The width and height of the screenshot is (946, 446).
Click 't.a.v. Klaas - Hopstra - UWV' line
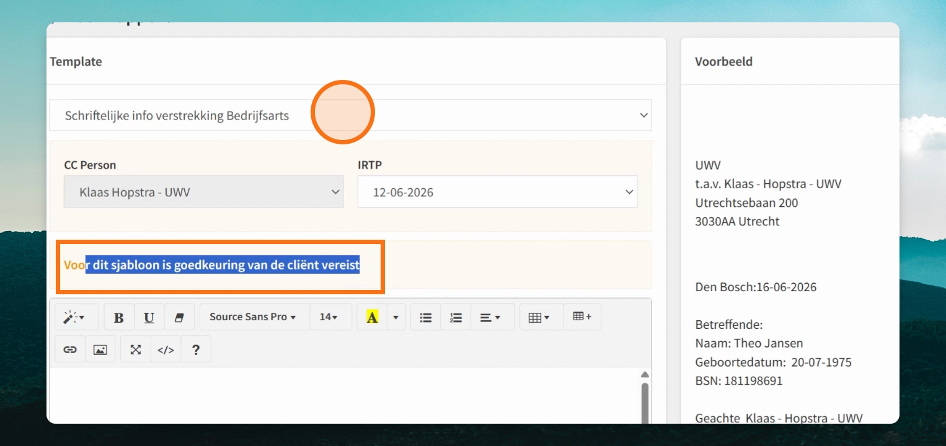tap(769, 184)
